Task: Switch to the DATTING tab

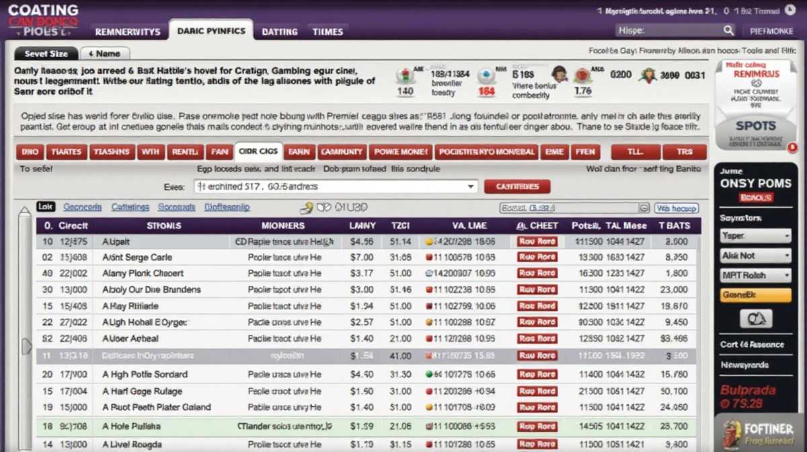Action: [x=279, y=32]
